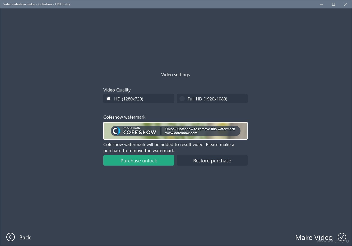The height and width of the screenshot is (246, 352).
Task: Minimize the Cofeshow window
Action: [321, 4]
